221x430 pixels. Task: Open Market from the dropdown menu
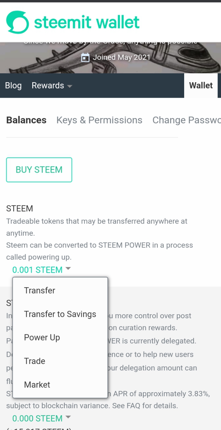tap(37, 385)
